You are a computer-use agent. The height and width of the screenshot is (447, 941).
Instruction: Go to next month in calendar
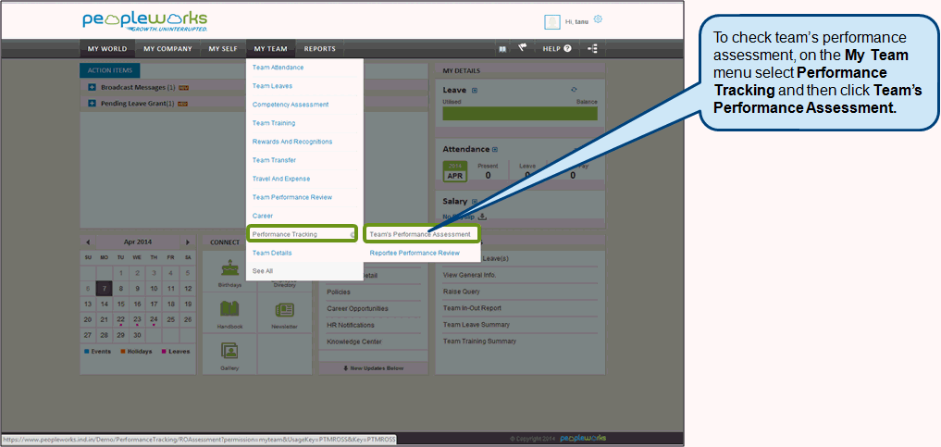click(x=187, y=242)
